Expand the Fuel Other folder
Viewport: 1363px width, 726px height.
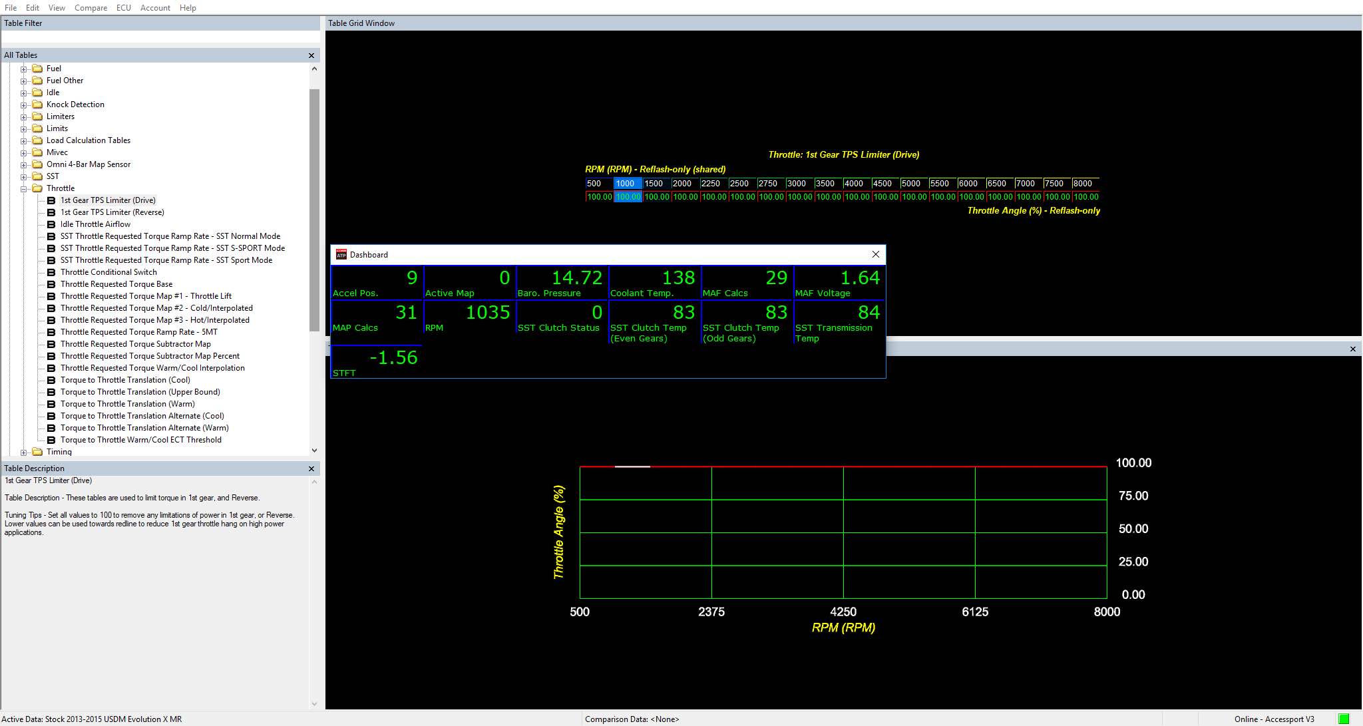click(x=24, y=81)
